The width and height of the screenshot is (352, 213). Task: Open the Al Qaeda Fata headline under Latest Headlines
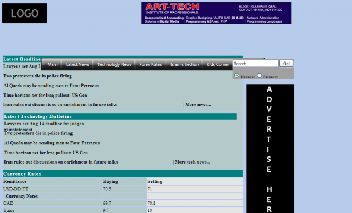[x=51, y=86]
